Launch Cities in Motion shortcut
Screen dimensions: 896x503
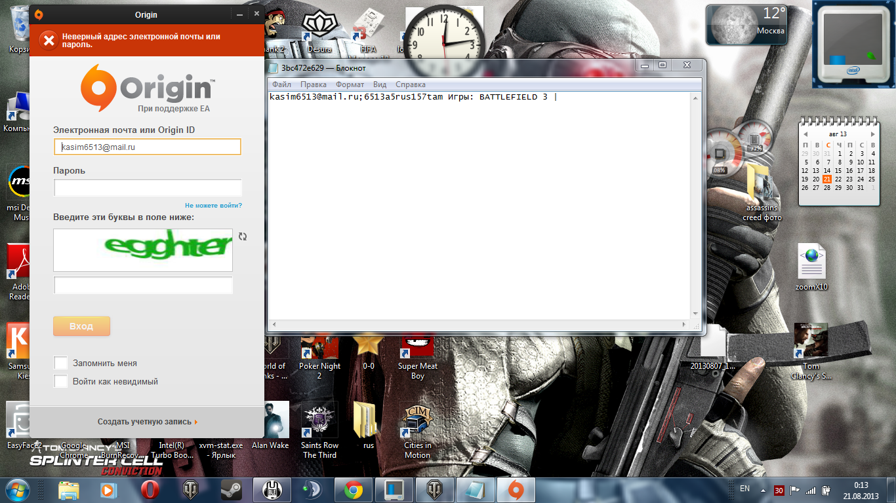(x=418, y=430)
